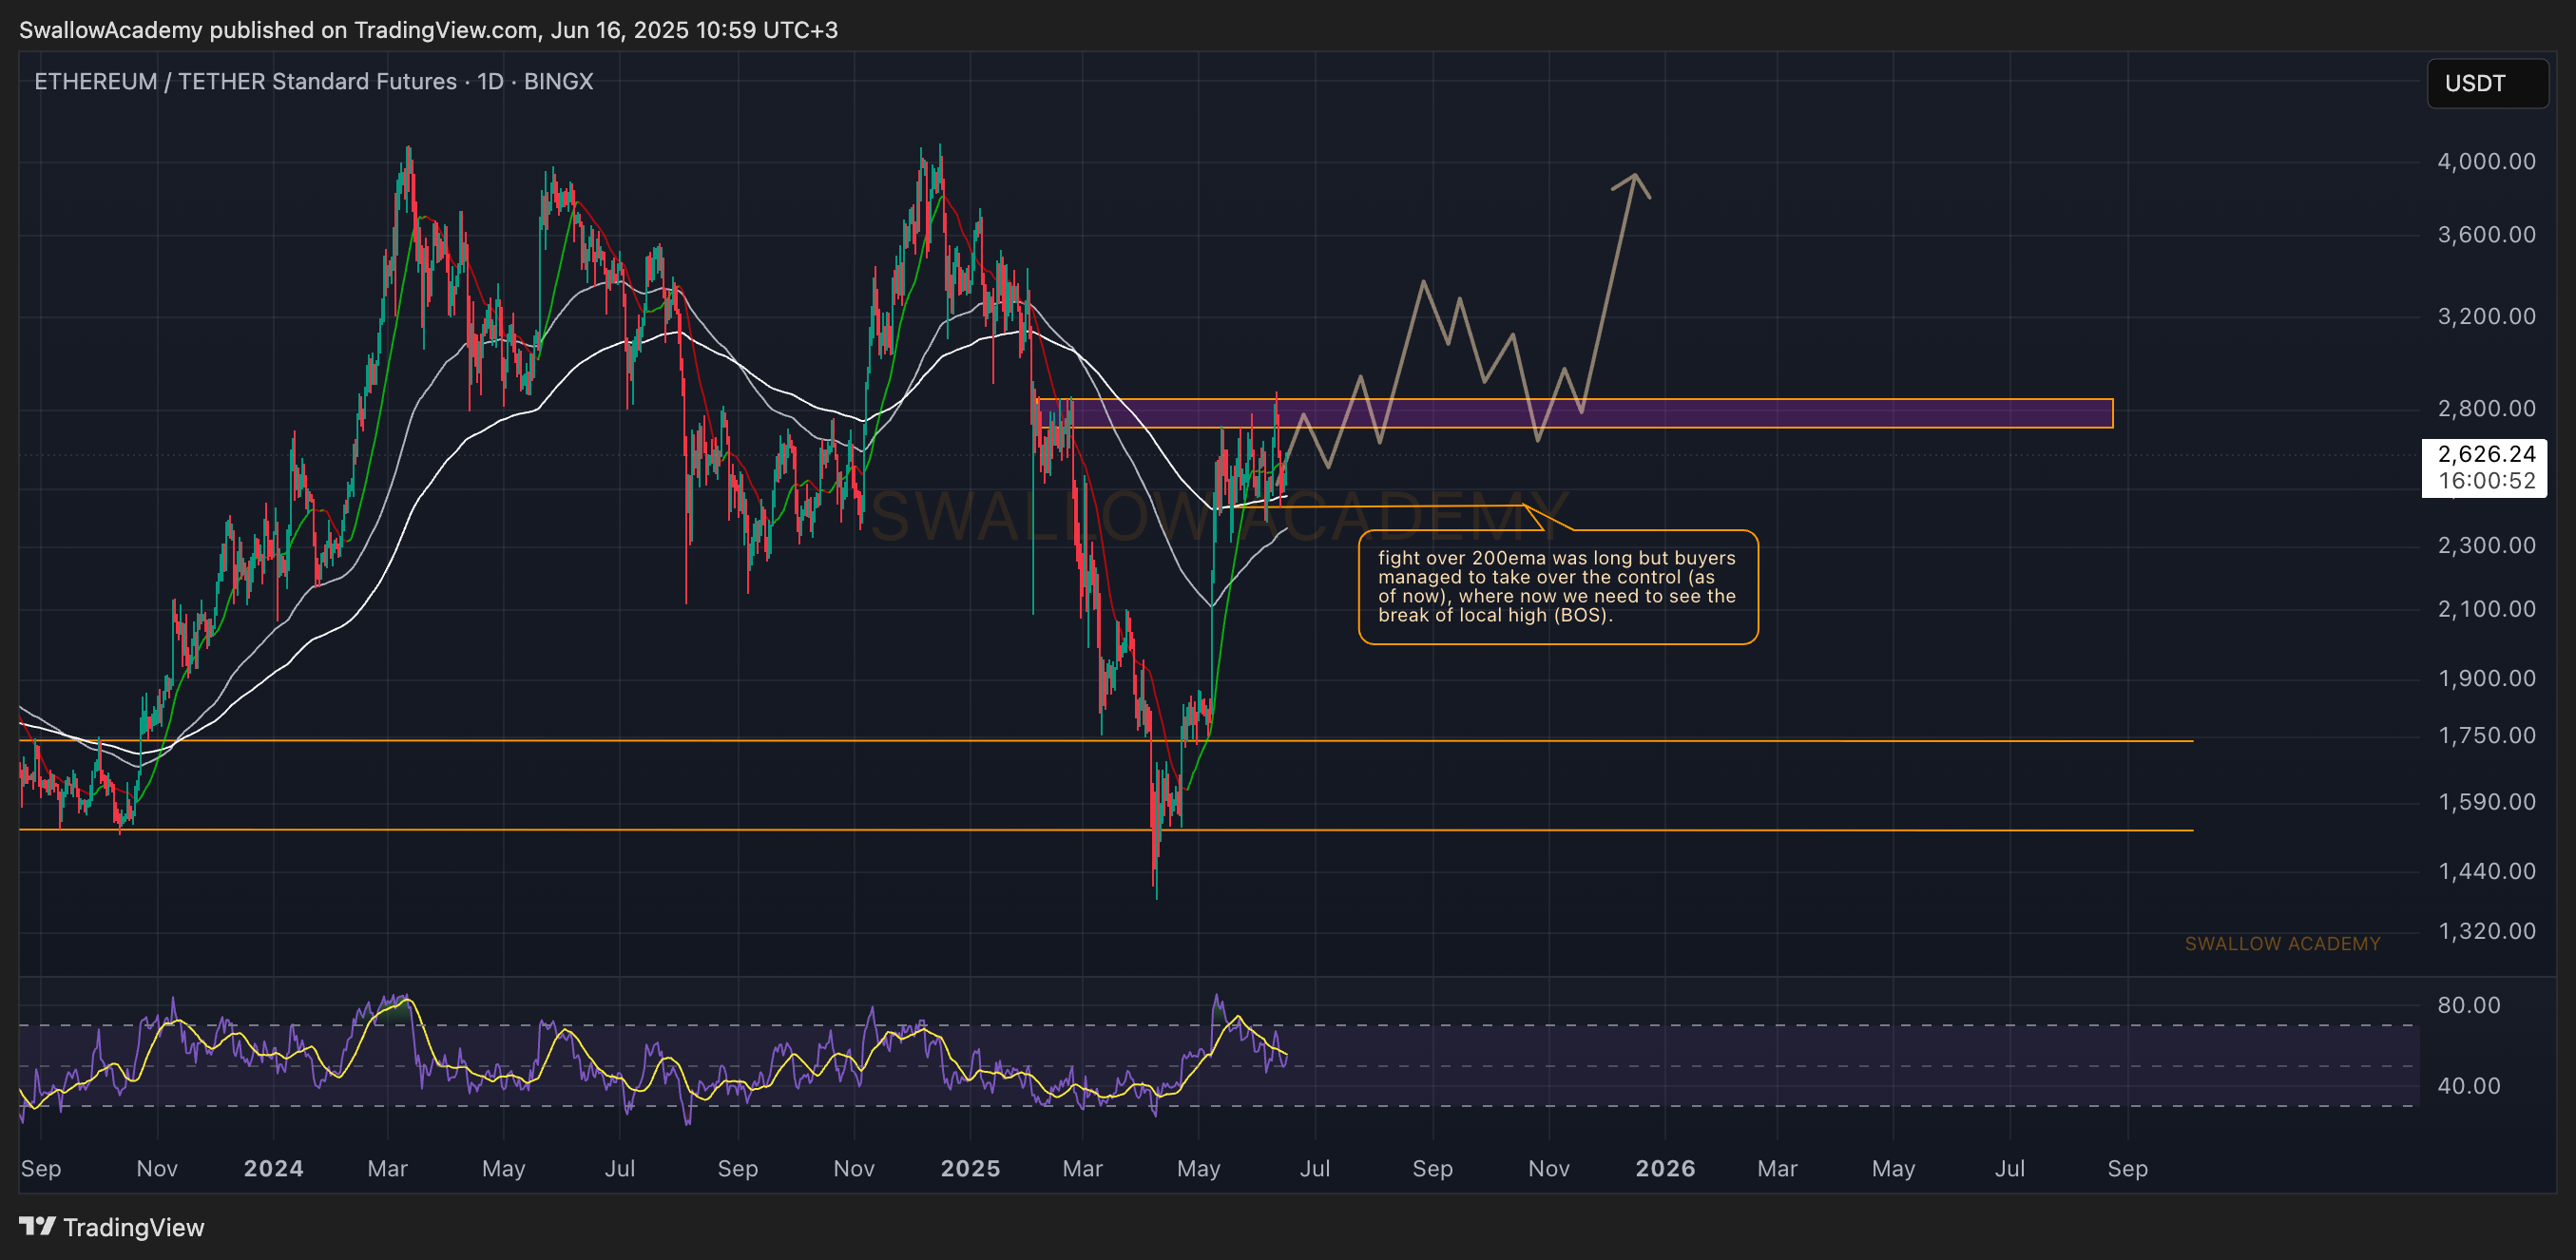The width and height of the screenshot is (2576, 1260).
Task: Click the 4,000.00 price axis label
Action: 2486,161
